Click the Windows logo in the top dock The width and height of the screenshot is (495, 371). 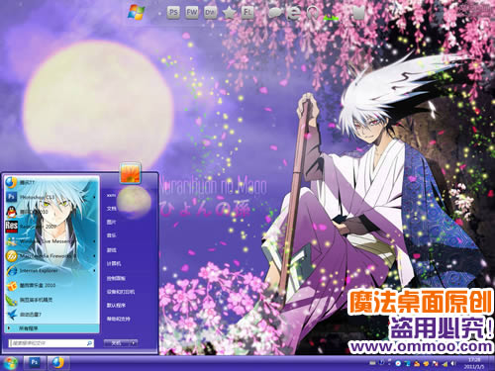click(x=137, y=13)
